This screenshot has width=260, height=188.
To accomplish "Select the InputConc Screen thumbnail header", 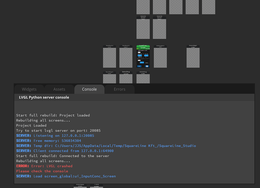I will tap(143, 47).
